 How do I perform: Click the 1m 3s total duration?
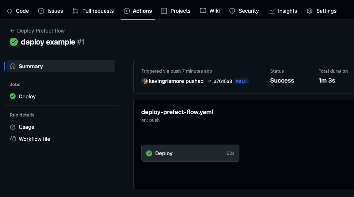coord(327,81)
